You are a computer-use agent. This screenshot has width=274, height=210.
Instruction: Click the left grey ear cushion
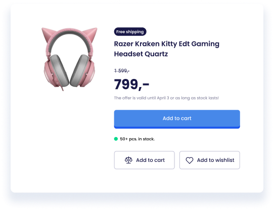tap(60, 70)
